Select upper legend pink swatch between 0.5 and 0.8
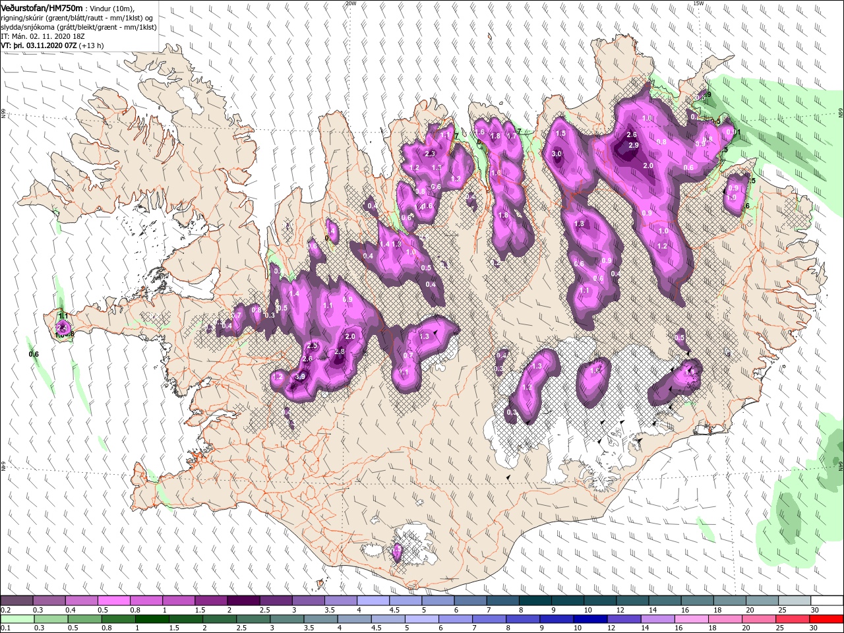844x633 pixels. point(113,601)
